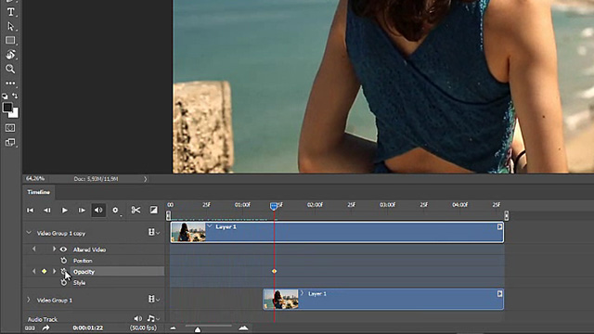Adjust the timeline zoom slider handle
The height and width of the screenshot is (334, 594).
(198, 330)
